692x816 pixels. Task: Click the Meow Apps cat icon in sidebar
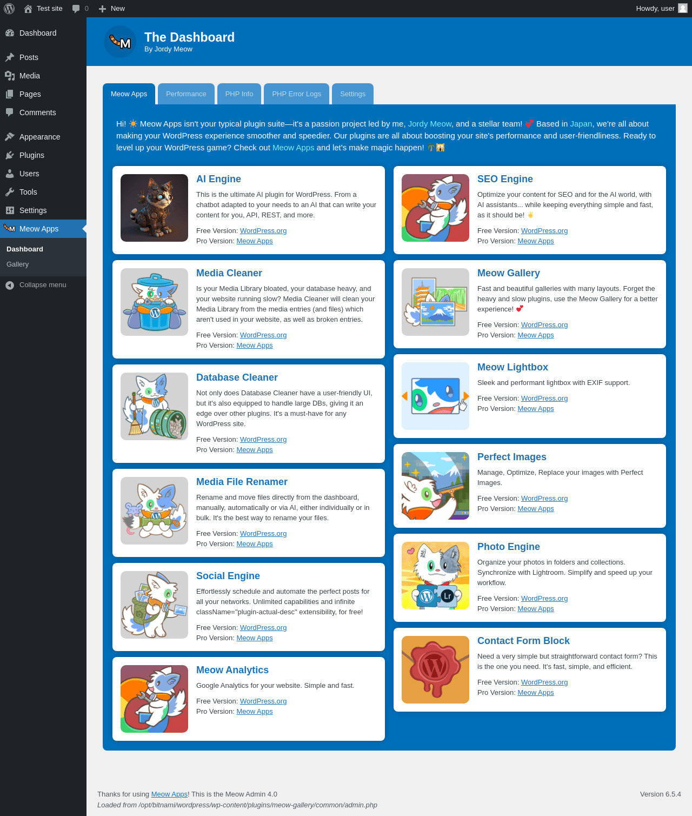[x=9, y=228]
